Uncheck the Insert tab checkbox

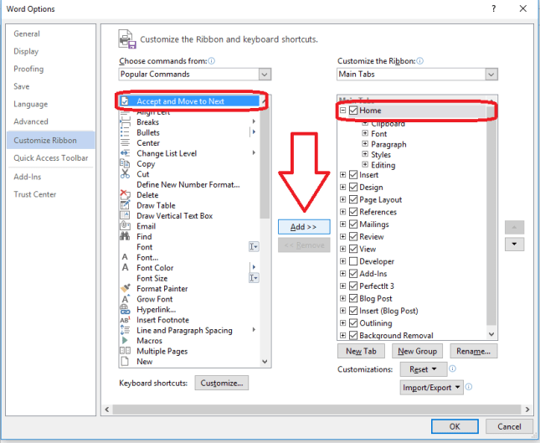[353, 175]
